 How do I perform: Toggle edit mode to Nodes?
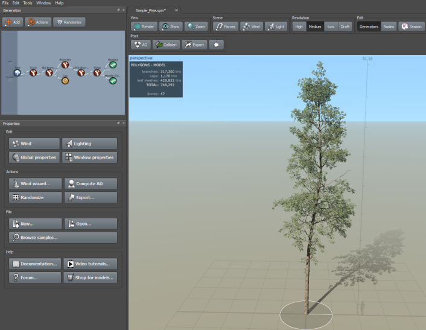[x=389, y=27]
